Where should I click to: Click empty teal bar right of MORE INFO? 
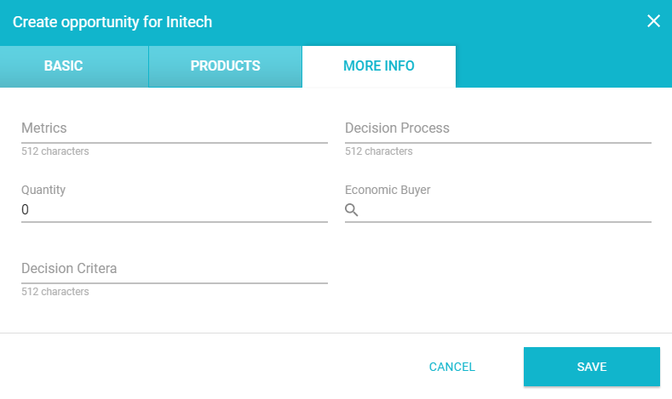562,66
